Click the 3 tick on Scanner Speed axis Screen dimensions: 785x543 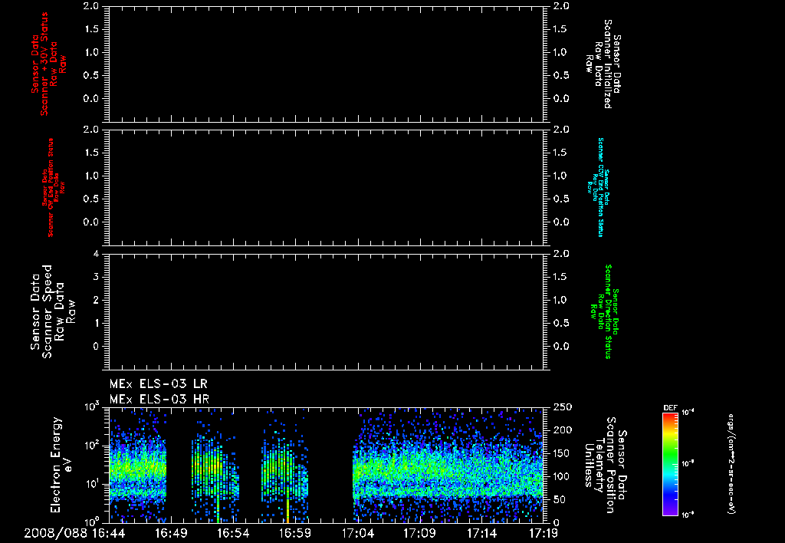[x=96, y=277]
